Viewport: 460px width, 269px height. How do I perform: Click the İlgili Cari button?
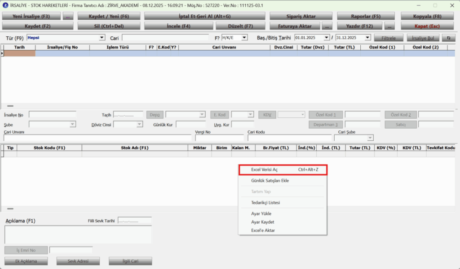pos(131,261)
